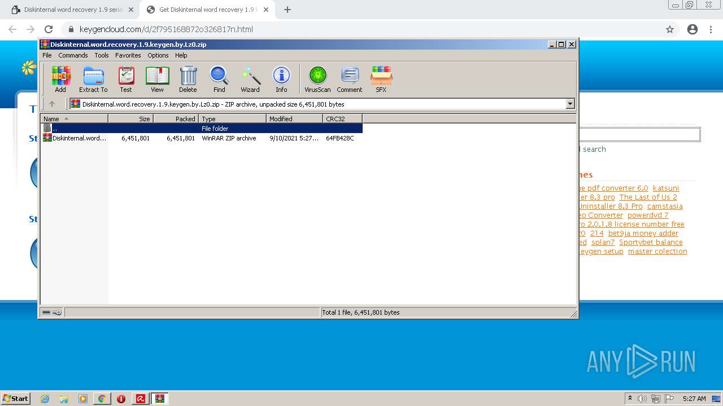Click the website search input field
Screen dimensions: 723x406
[x=639, y=134]
